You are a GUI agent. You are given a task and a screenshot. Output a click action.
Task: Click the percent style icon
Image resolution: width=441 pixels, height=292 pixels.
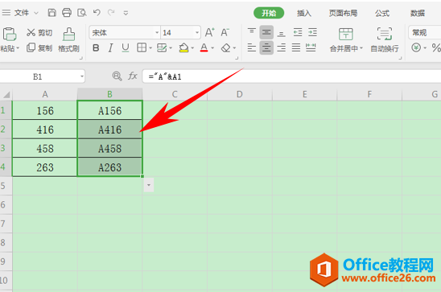[x=436, y=48]
